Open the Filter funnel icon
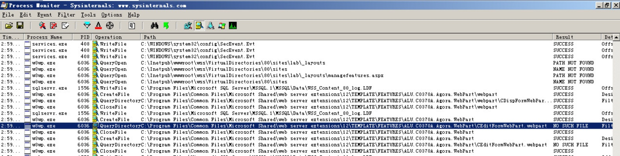The image size is (620, 156). coord(87,26)
